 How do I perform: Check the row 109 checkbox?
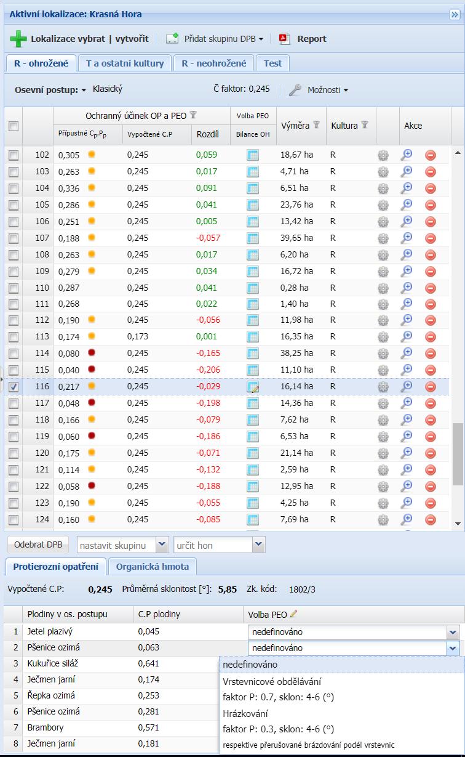14,271
